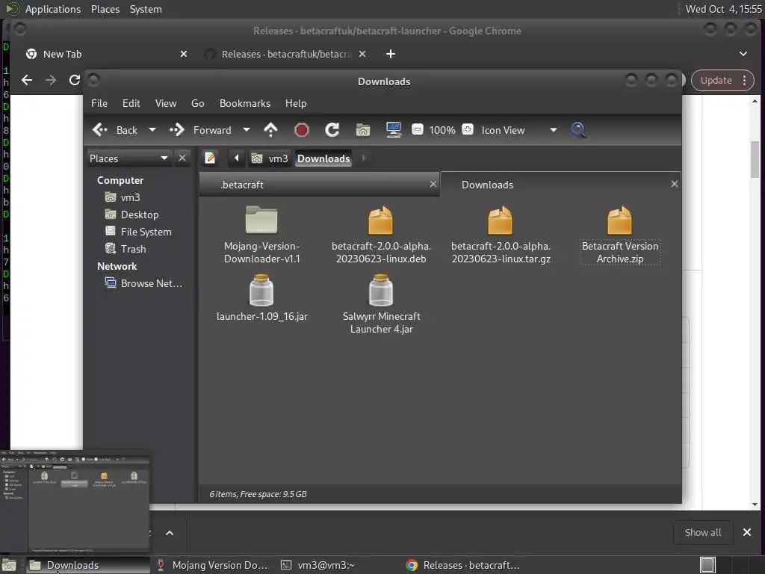Screen dimensions: 765x574
Task: Close the Downloads file manager tab
Action: [675, 184]
